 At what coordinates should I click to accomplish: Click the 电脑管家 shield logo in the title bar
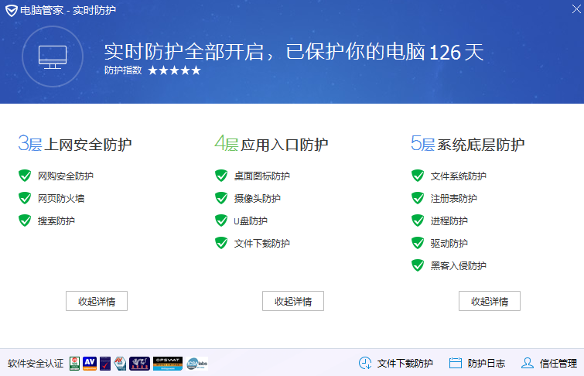click(x=11, y=10)
